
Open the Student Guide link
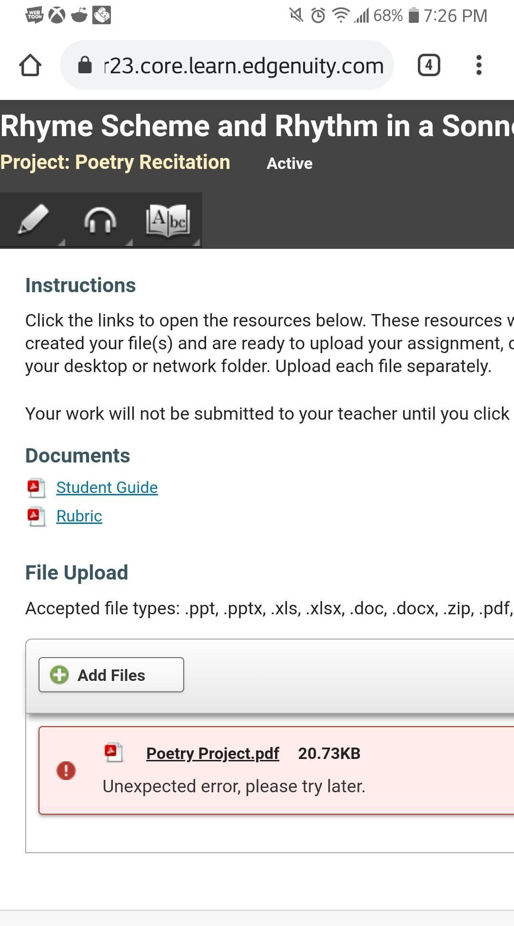(107, 487)
